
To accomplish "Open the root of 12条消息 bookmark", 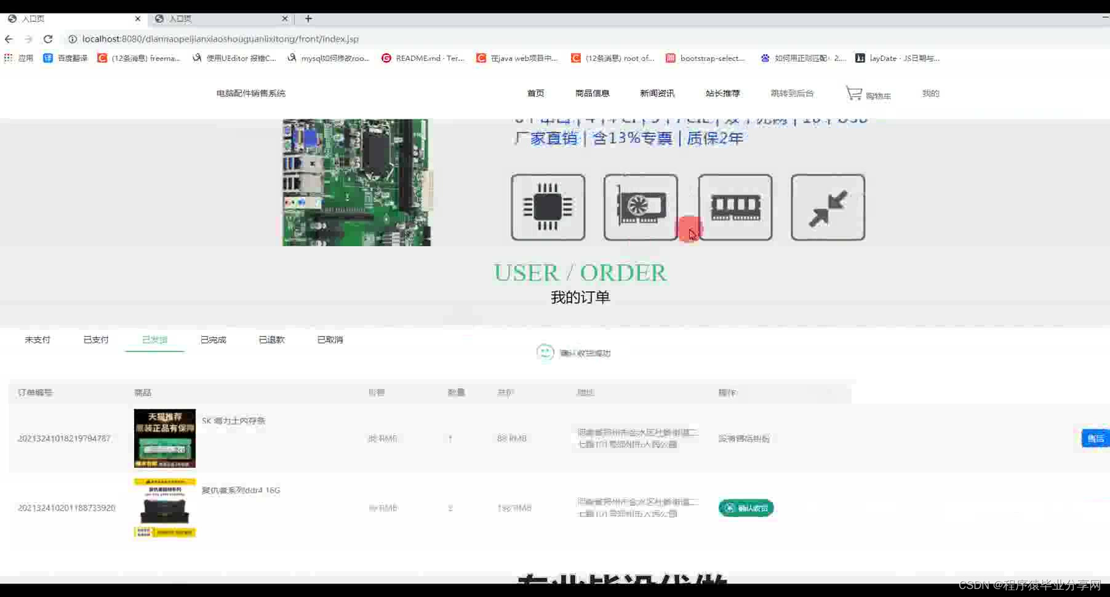I will [x=612, y=58].
